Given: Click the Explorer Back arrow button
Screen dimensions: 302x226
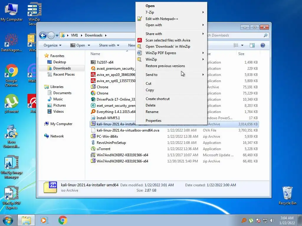Looking at the screenshot, I should point(43,35).
